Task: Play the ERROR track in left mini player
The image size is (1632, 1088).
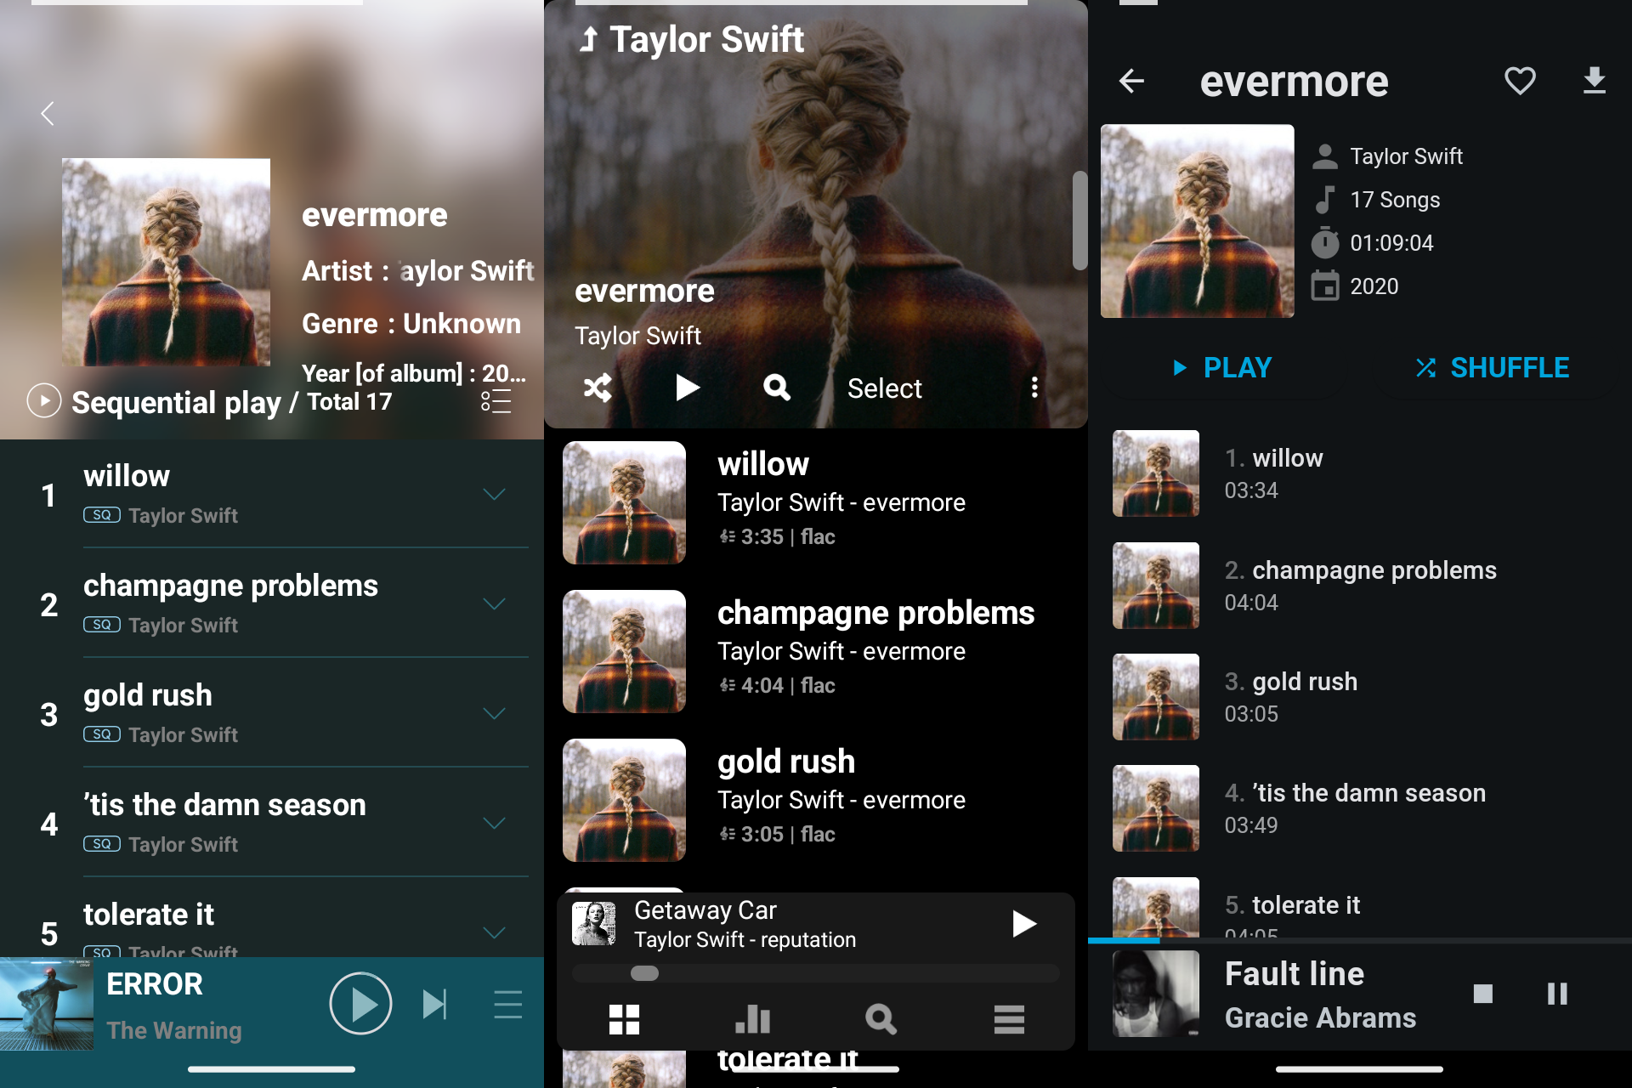Action: pos(360,1004)
